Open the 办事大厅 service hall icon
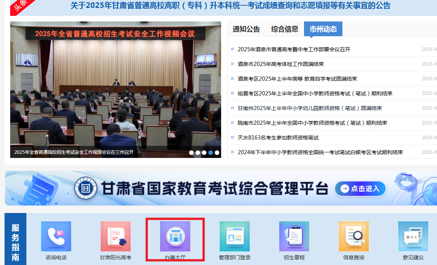This screenshot has height=265, width=437. [175, 236]
